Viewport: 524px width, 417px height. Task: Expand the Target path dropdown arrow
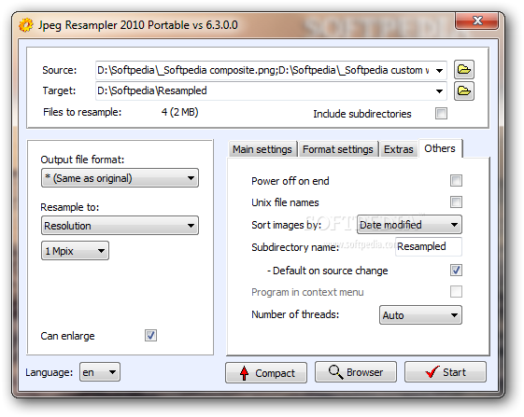[x=439, y=91]
